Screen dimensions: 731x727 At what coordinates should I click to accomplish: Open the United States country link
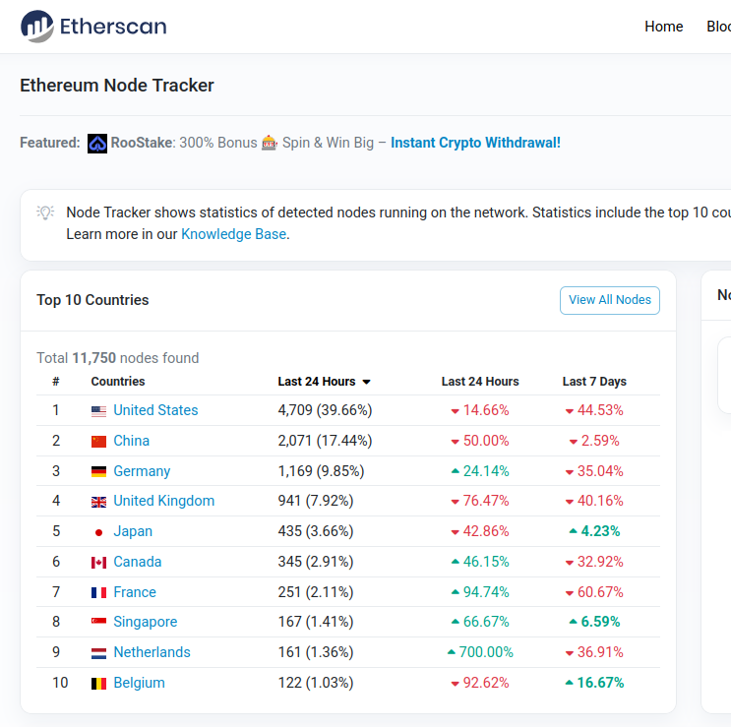(x=155, y=410)
